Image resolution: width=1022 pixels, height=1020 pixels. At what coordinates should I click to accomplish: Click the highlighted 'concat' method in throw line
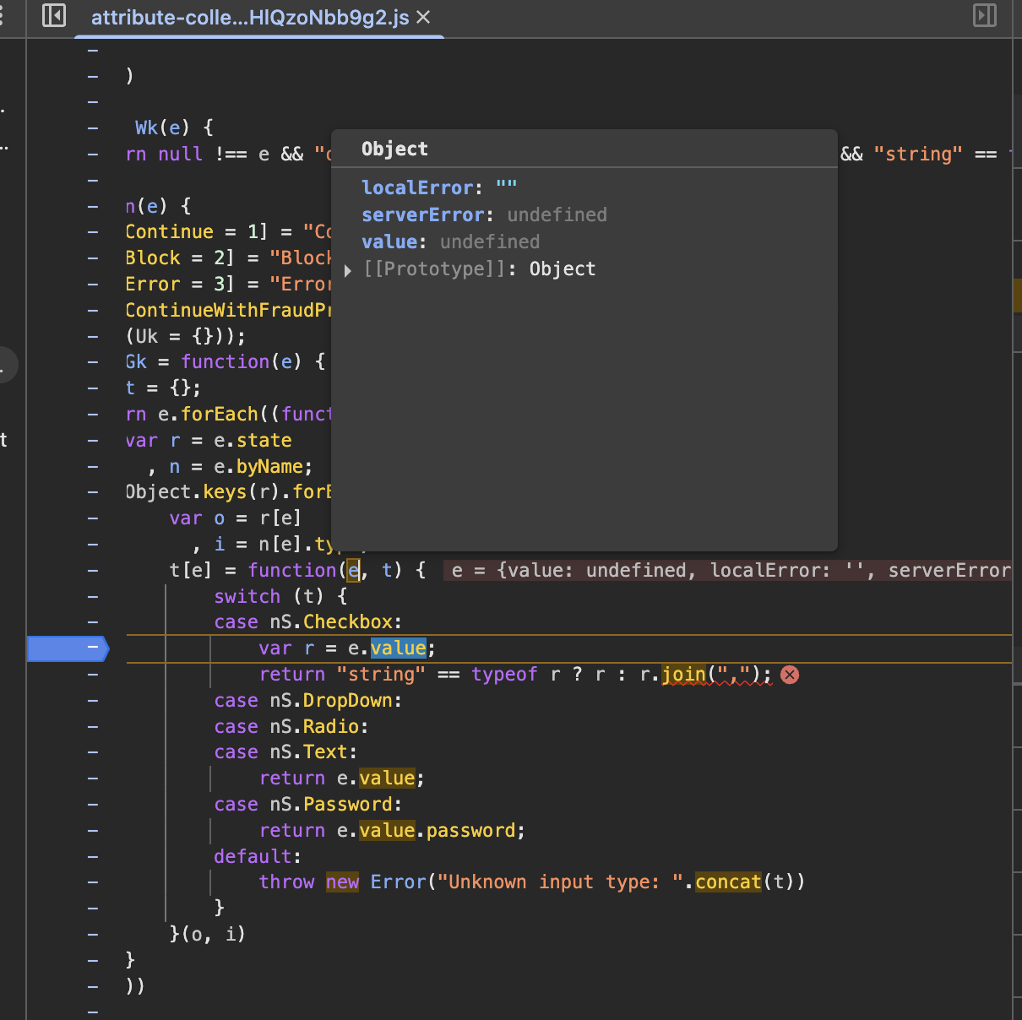(728, 882)
